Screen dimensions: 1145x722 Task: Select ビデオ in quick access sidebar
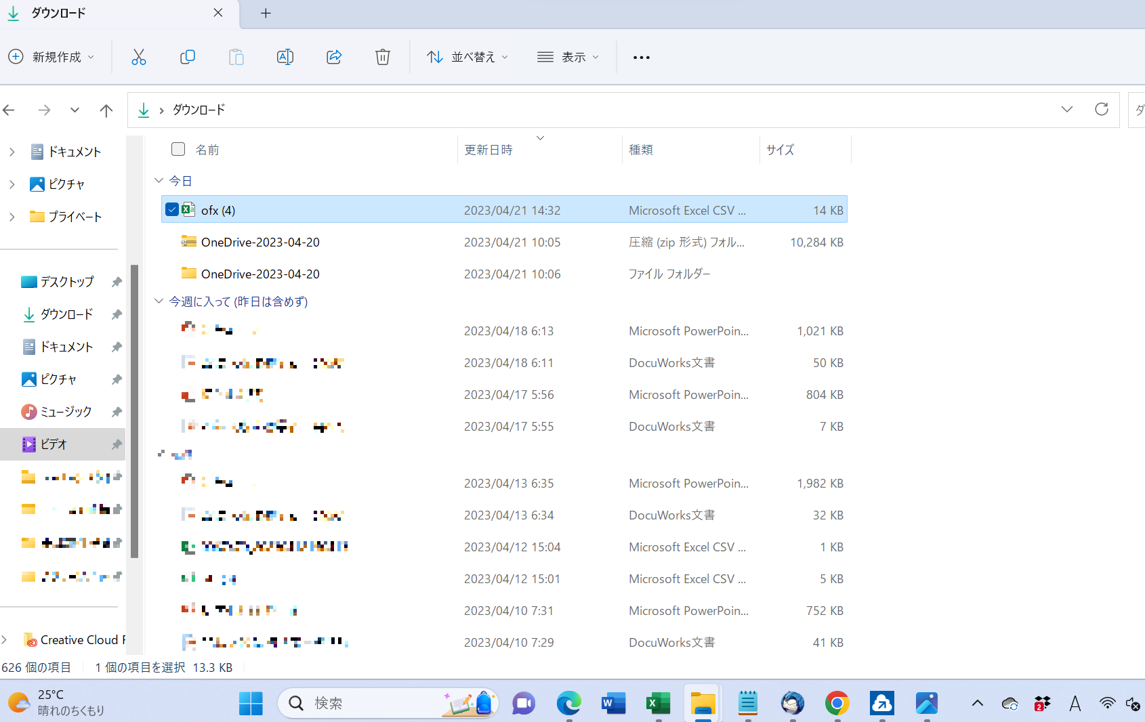coord(54,444)
